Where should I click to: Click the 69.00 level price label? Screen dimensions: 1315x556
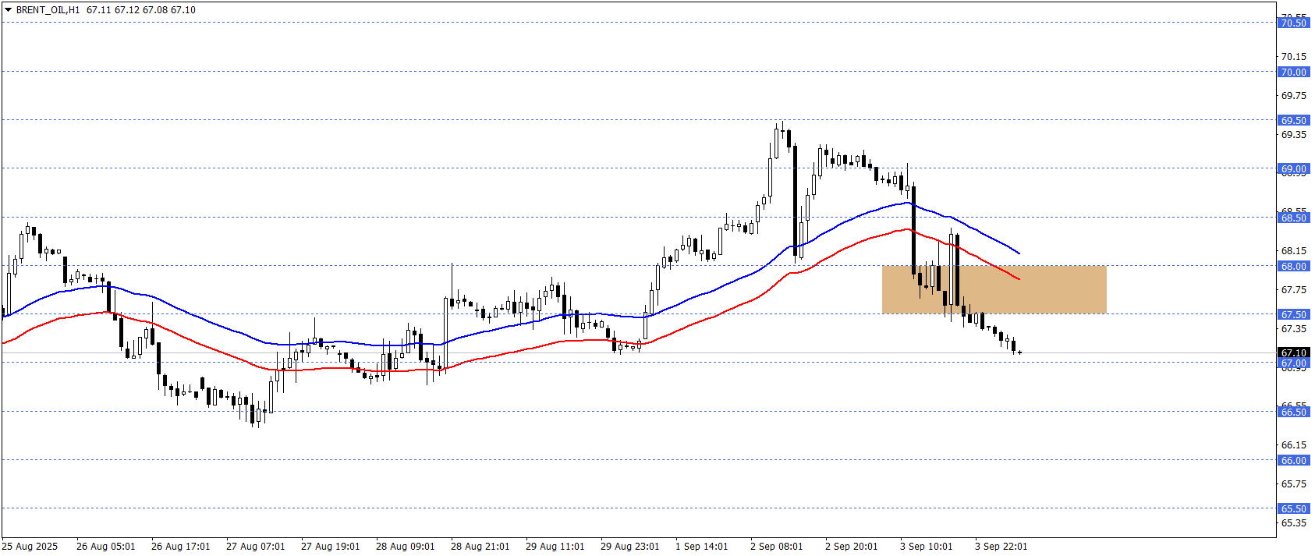(1293, 169)
